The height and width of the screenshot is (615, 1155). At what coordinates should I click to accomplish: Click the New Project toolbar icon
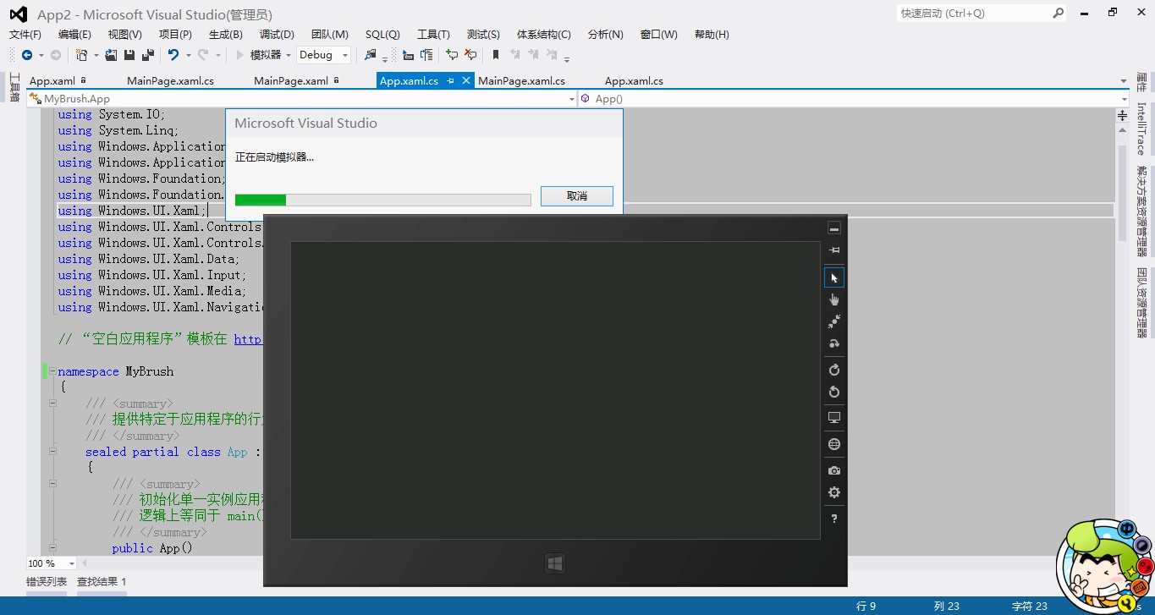pos(82,55)
